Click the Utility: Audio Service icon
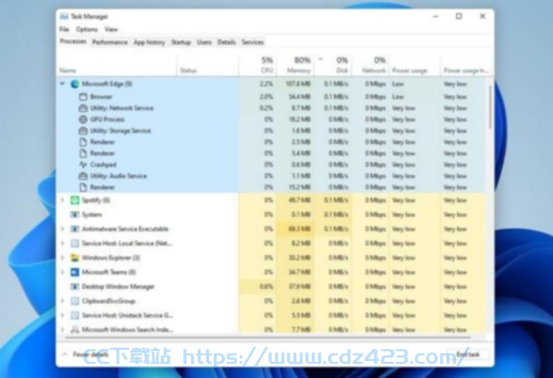This screenshot has width=553, height=378. point(83,176)
